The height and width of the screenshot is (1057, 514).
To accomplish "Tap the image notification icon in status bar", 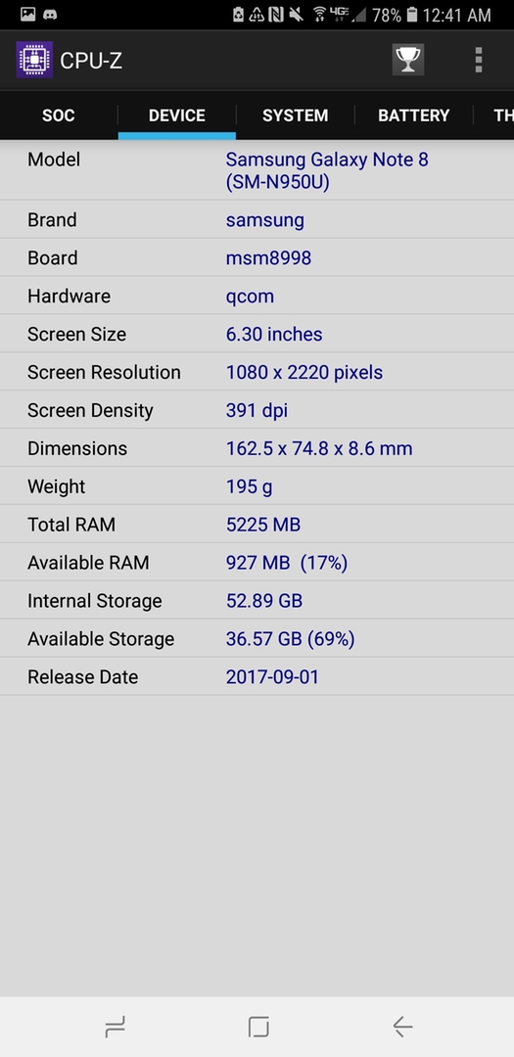I will [x=27, y=14].
